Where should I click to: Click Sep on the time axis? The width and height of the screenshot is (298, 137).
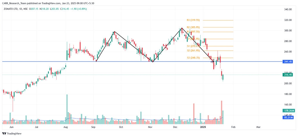[x=94, y=127]
